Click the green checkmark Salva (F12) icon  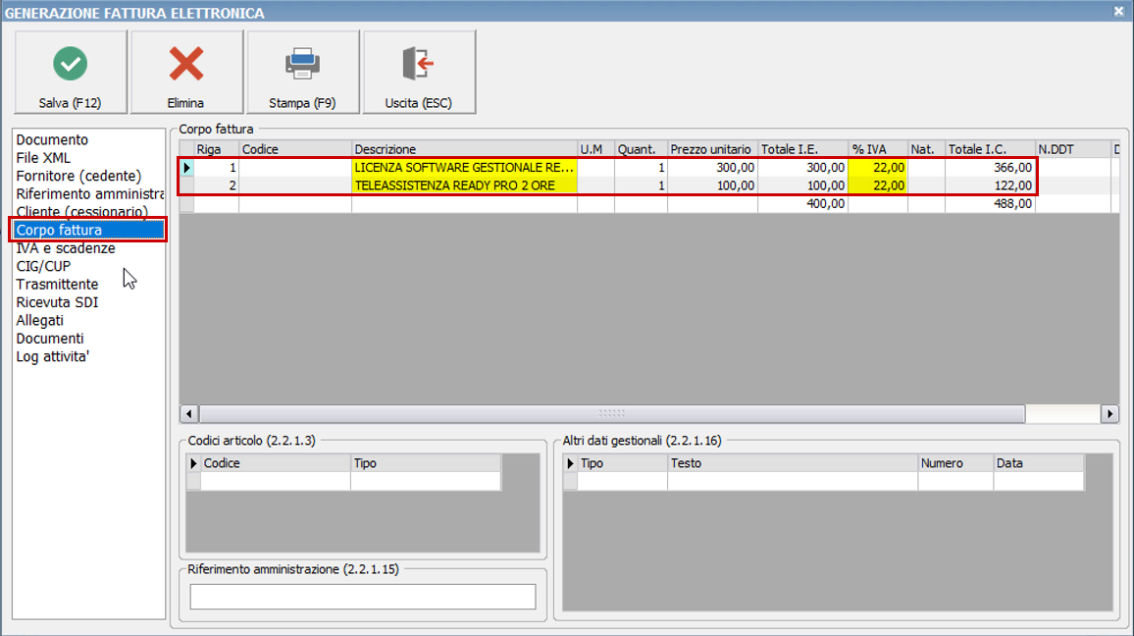(x=70, y=65)
